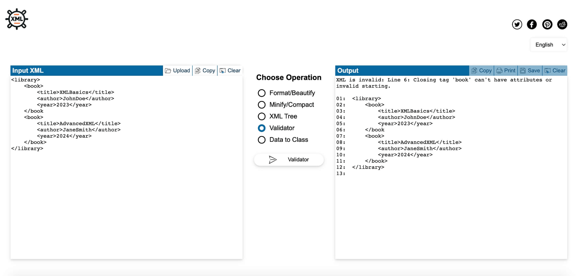
Task: Click '<author>JohnDoe</author>' in Input XML
Action: click(75, 98)
